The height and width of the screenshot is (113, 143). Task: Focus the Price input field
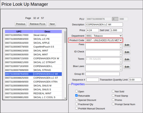tap(93, 30)
